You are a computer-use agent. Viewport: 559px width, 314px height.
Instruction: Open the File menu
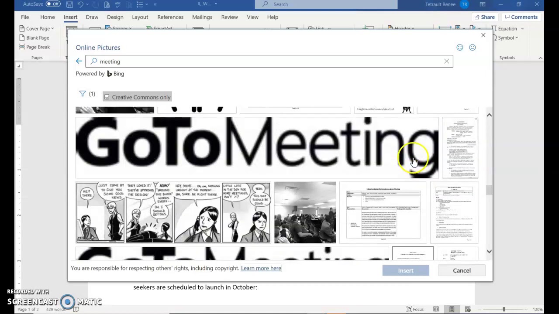coord(25,17)
